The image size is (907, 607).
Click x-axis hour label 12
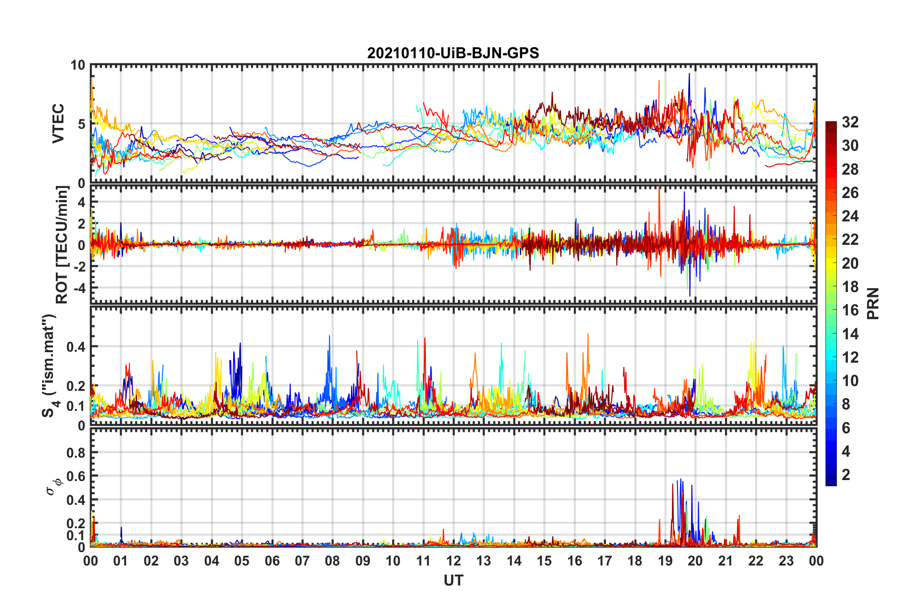click(x=453, y=561)
